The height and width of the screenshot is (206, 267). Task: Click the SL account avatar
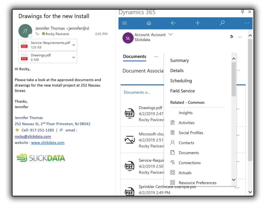[x=128, y=38]
